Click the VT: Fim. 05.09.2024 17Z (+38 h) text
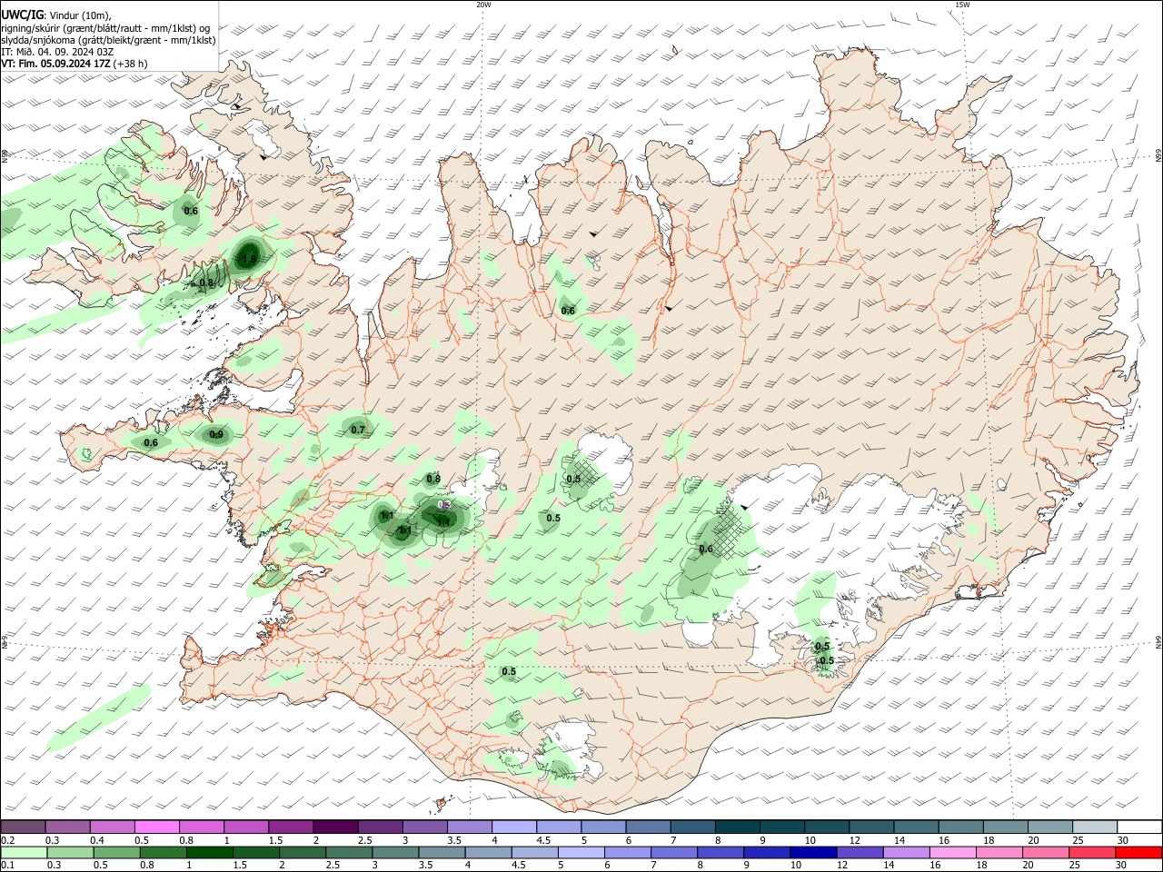 point(75,64)
